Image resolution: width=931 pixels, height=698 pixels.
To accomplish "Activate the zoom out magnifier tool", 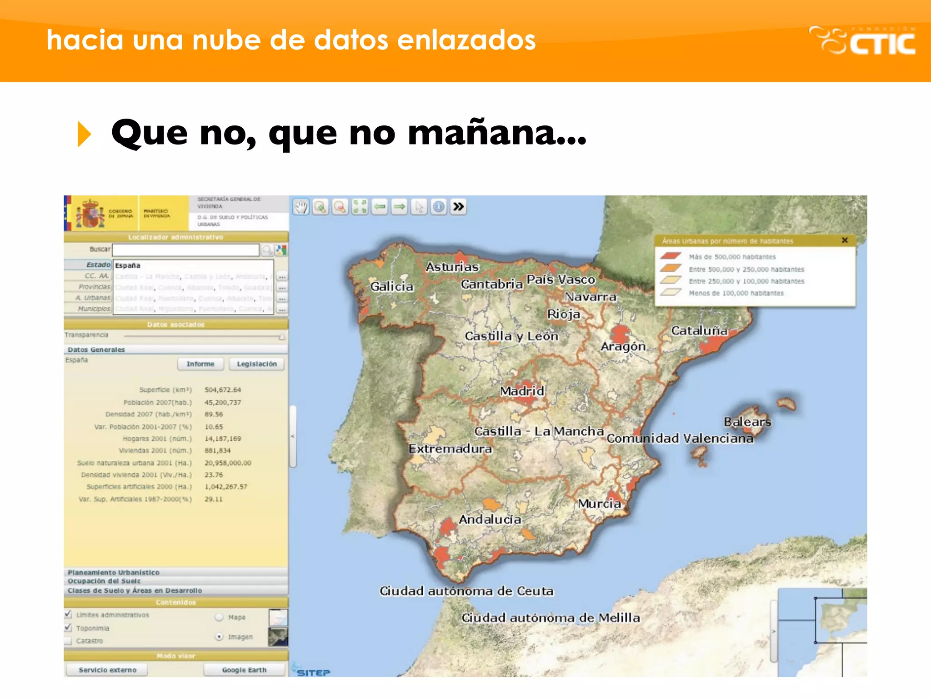I will pyautogui.click(x=340, y=207).
